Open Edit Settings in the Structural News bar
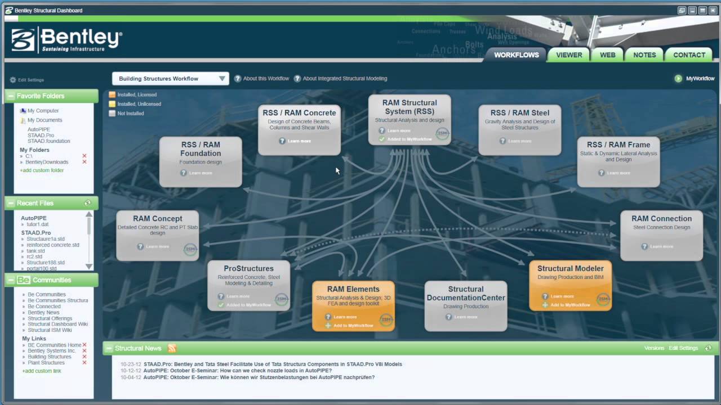The width and height of the screenshot is (721, 405). coord(683,348)
